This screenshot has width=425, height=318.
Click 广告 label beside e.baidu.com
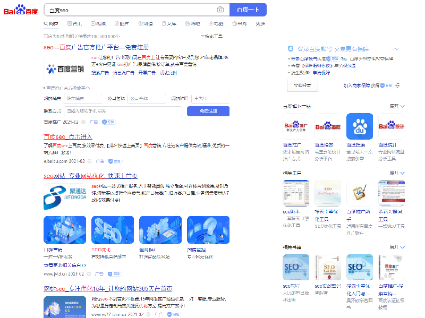(100, 161)
